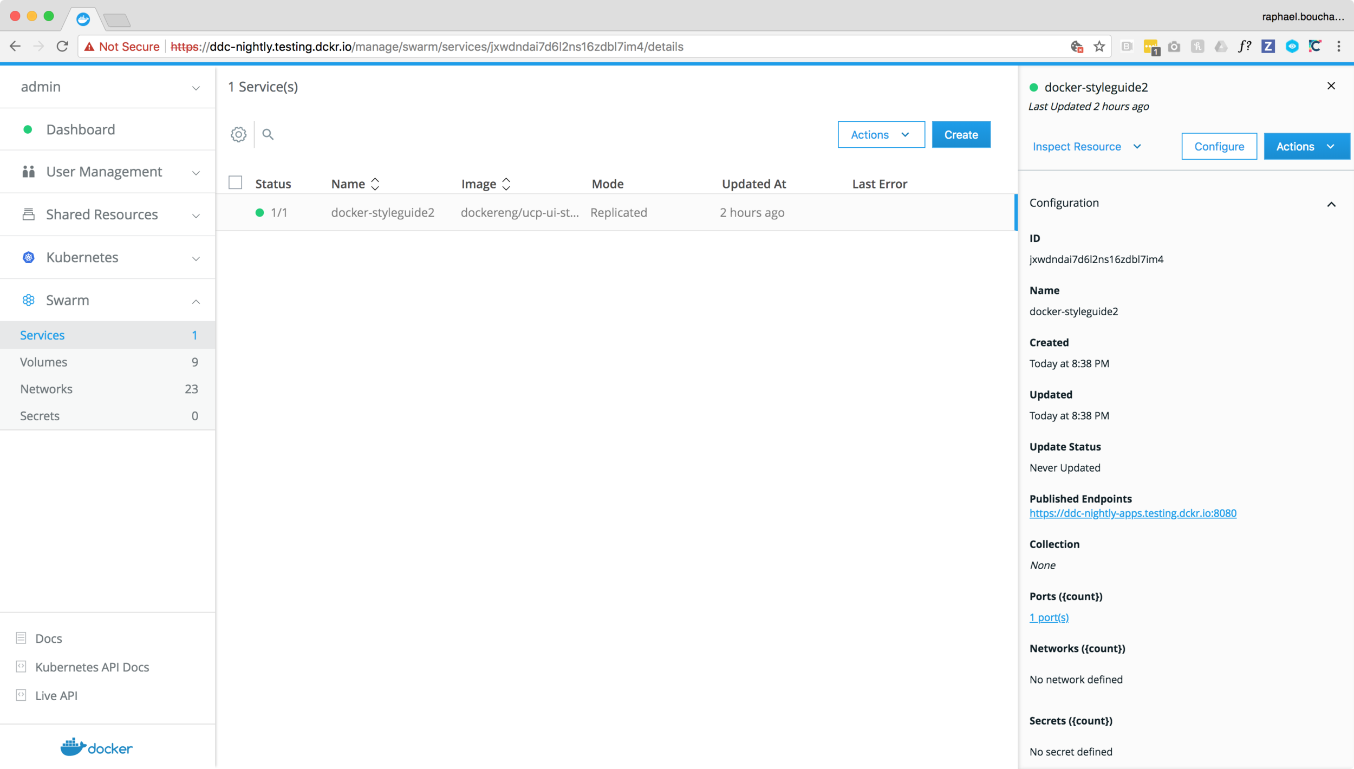Viewport: 1354px width, 769px height.
Task: Click the search magnifier icon in toolbar
Action: 267,134
